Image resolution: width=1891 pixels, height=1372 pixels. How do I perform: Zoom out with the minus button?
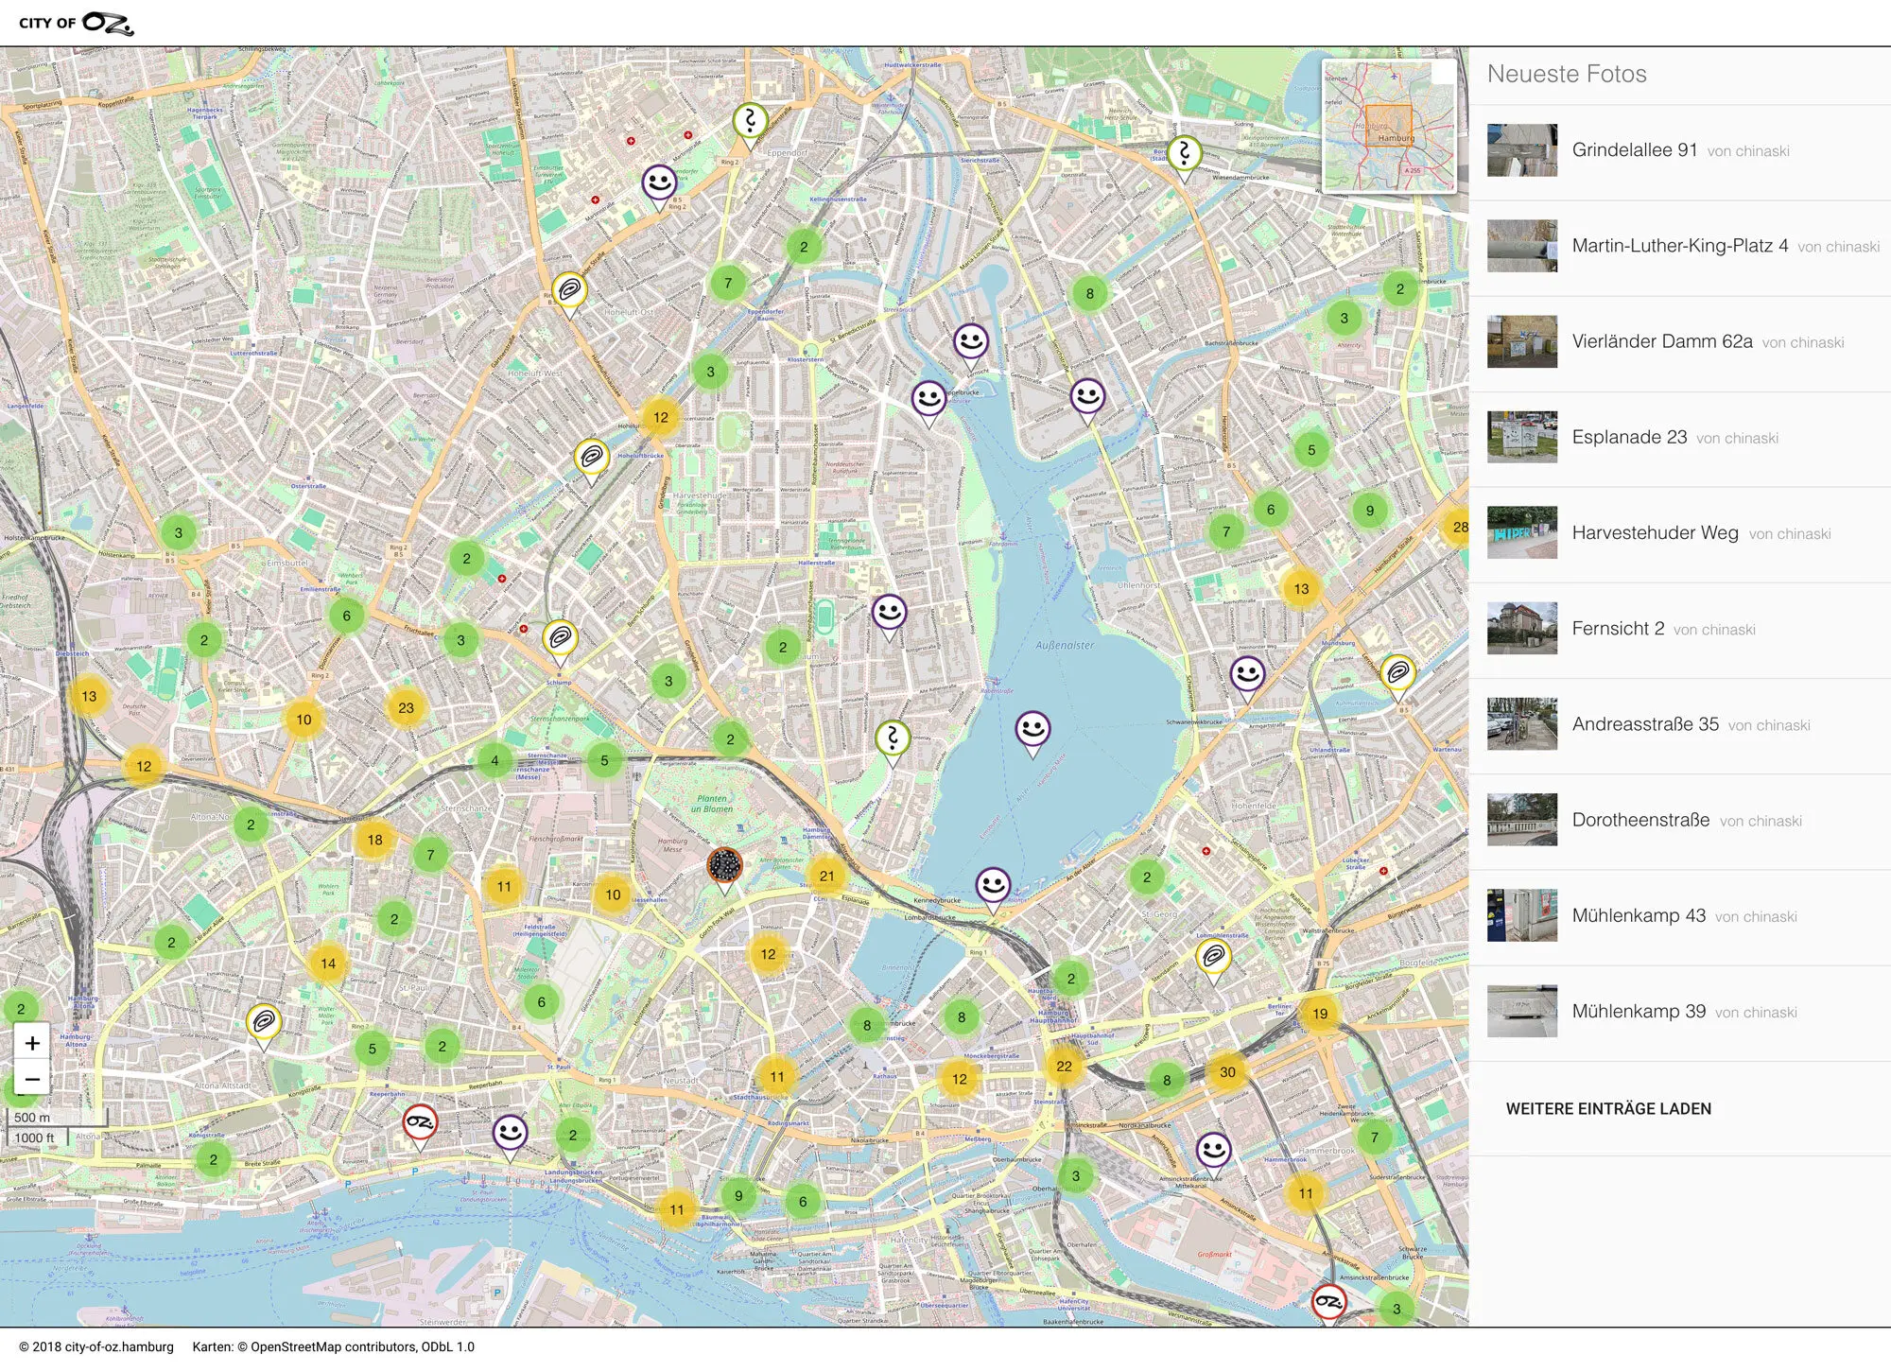tap(32, 1079)
